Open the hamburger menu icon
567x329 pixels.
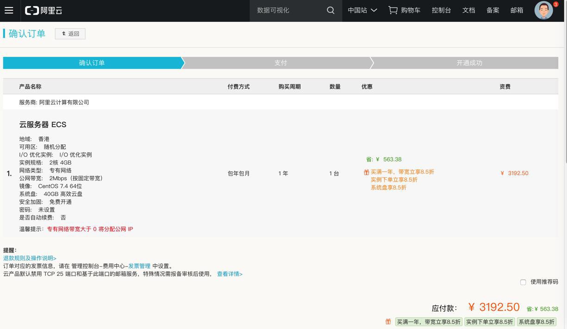pyautogui.click(x=9, y=10)
